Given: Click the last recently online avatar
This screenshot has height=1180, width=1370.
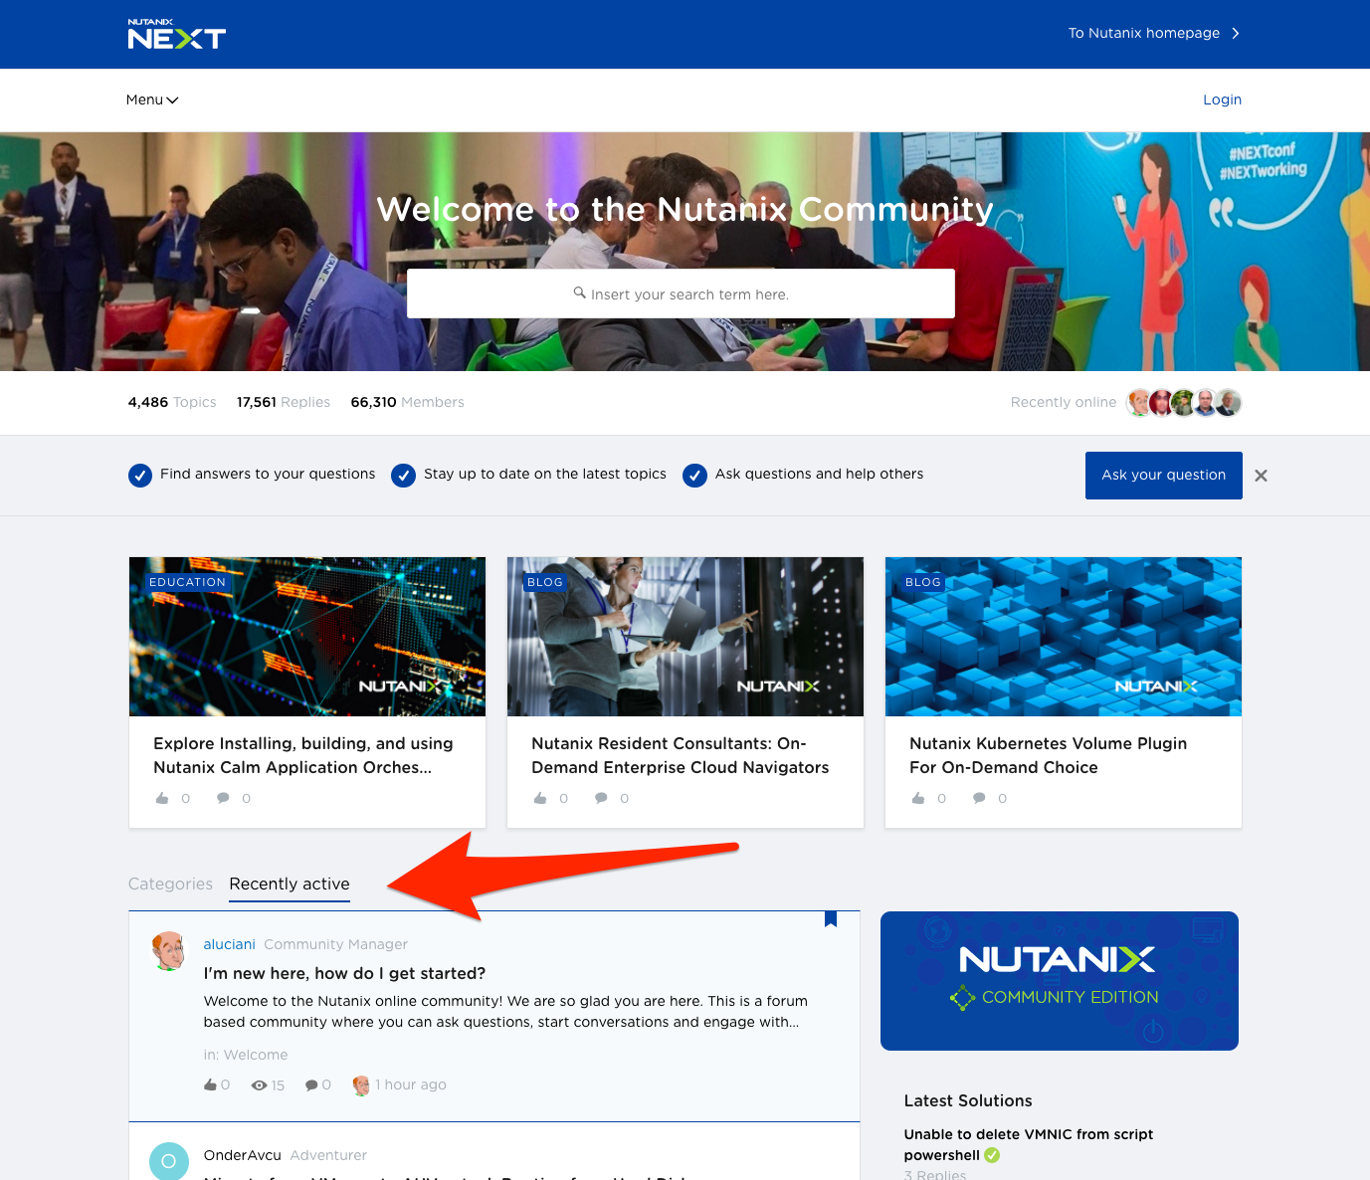Looking at the screenshot, I should pyautogui.click(x=1229, y=402).
